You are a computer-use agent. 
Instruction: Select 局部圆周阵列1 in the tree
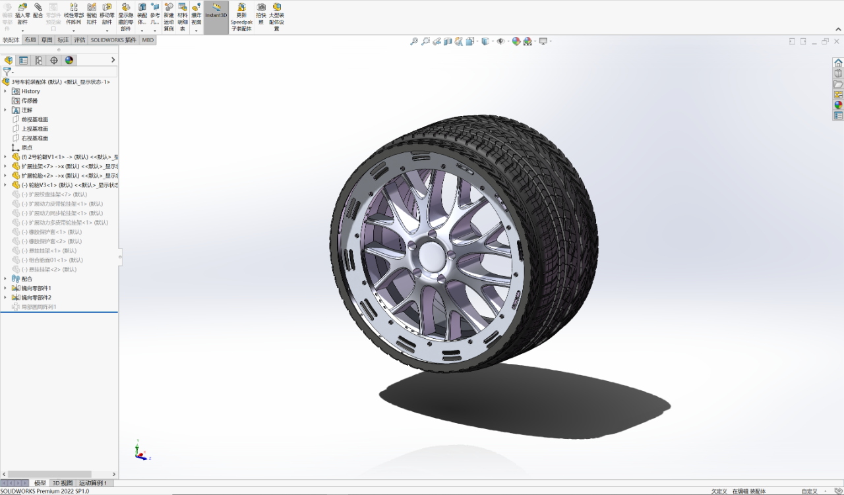tap(39, 306)
